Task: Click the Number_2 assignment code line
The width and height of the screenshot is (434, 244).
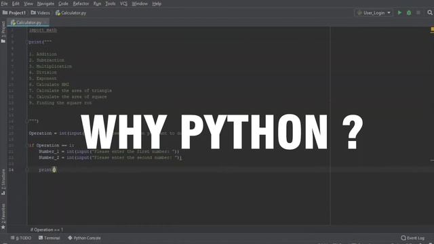Action: [110, 157]
